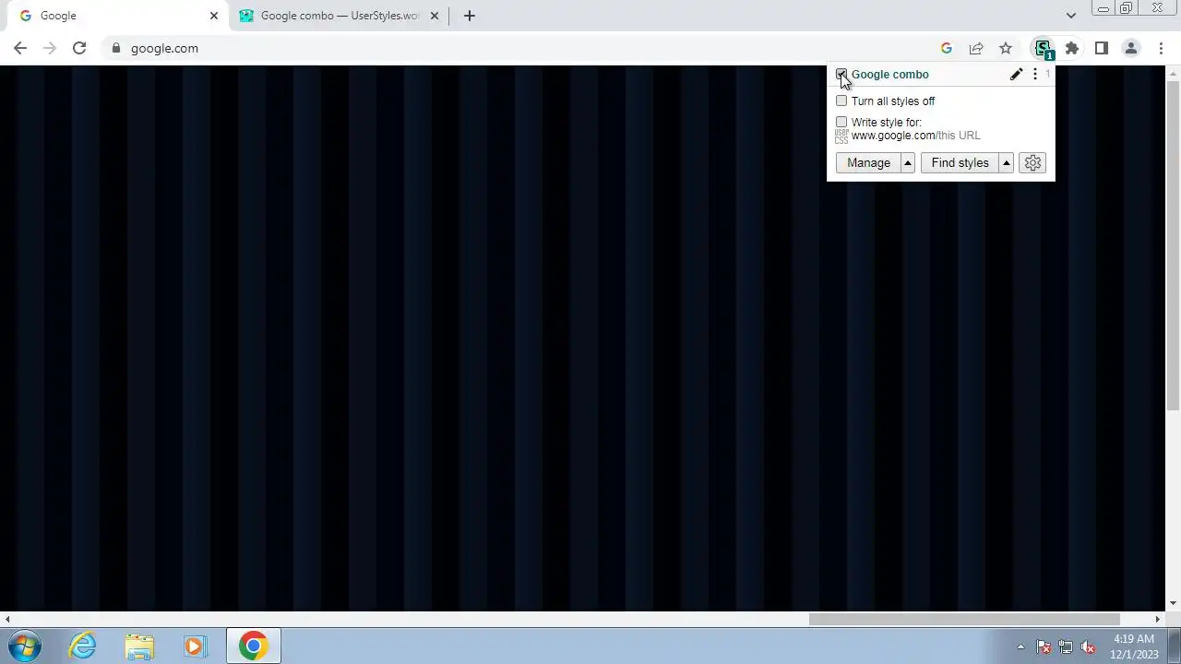Open the Windows Start menu
Image resolution: width=1181 pixels, height=664 pixels.
point(24,646)
